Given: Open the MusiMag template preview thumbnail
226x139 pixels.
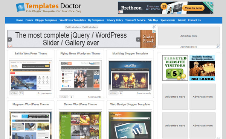Looking at the screenshot, I should pos(130,76).
